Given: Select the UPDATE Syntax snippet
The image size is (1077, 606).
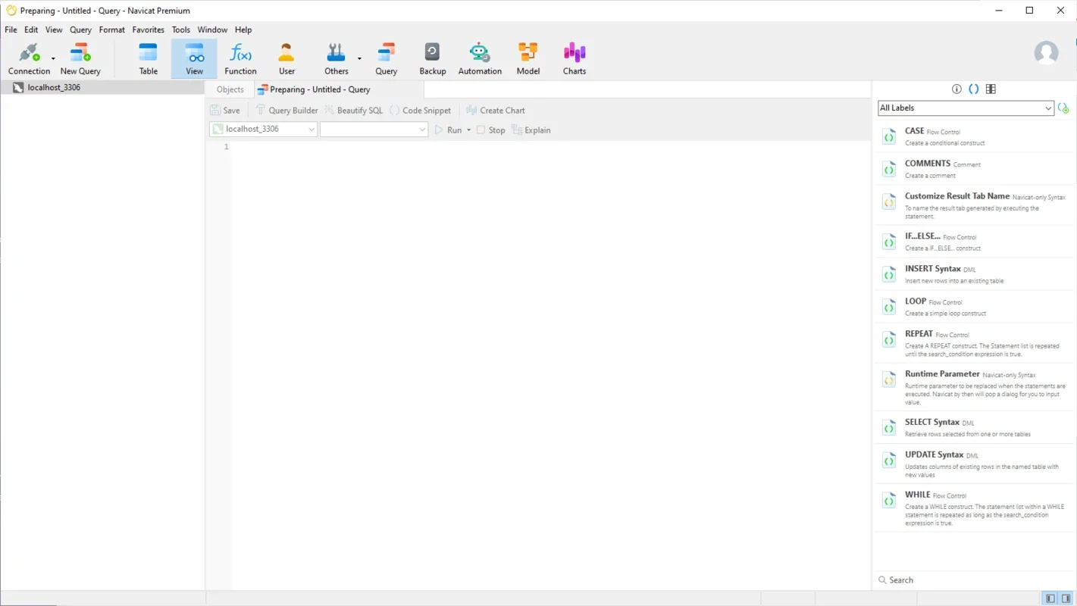Looking at the screenshot, I should (975, 464).
